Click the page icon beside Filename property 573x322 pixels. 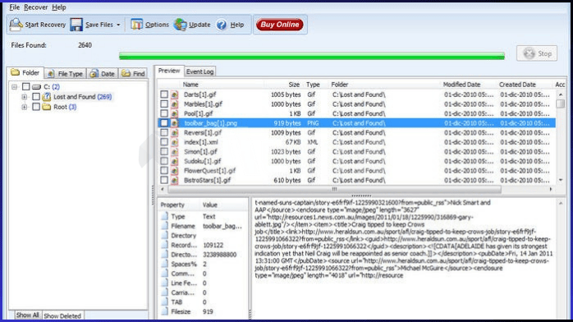pyautogui.click(x=165, y=226)
